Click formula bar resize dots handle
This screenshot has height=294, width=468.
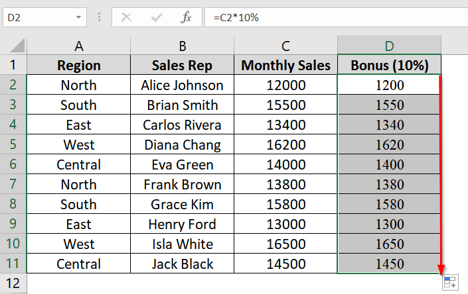tap(98, 17)
